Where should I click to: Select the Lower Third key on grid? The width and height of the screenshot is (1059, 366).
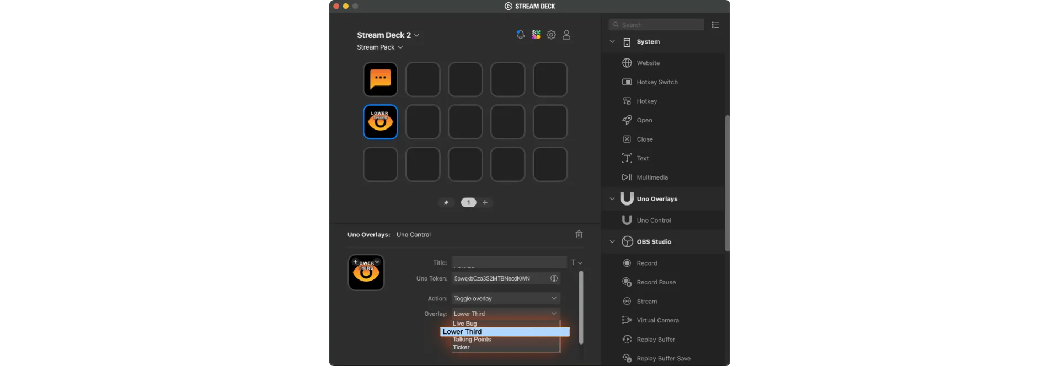point(381,122)
